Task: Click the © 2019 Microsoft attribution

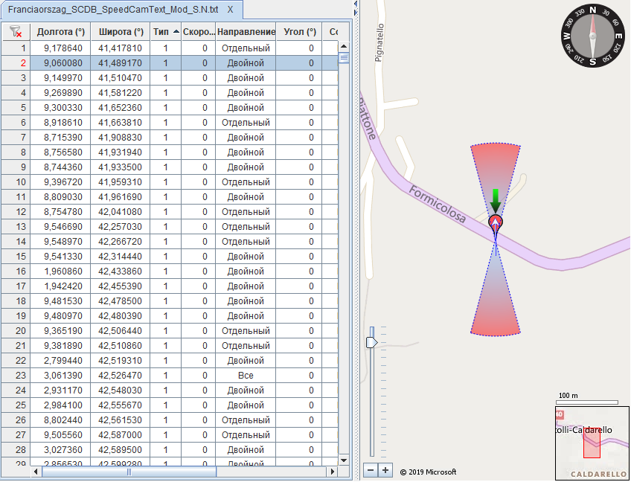Action: [428, 472]
